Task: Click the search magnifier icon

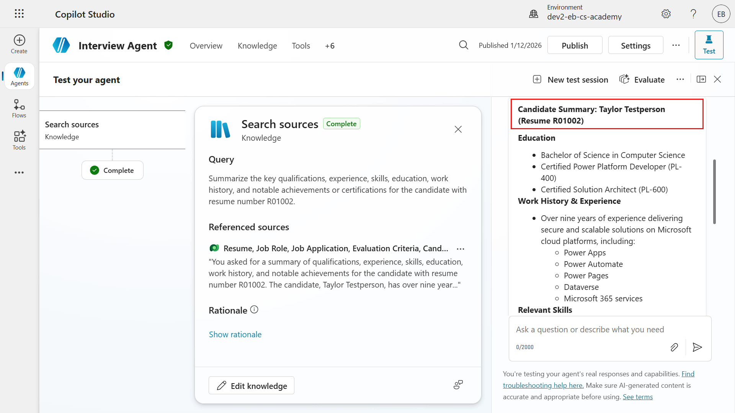Action: (464, 45)
